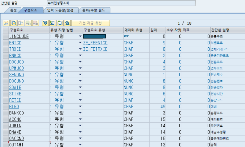Screen dimensions: 245x147
Task: Select the row marker for SENDNO
Action: pos(6,75)
